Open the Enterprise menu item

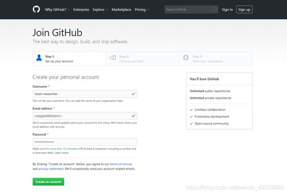point(81,10)
